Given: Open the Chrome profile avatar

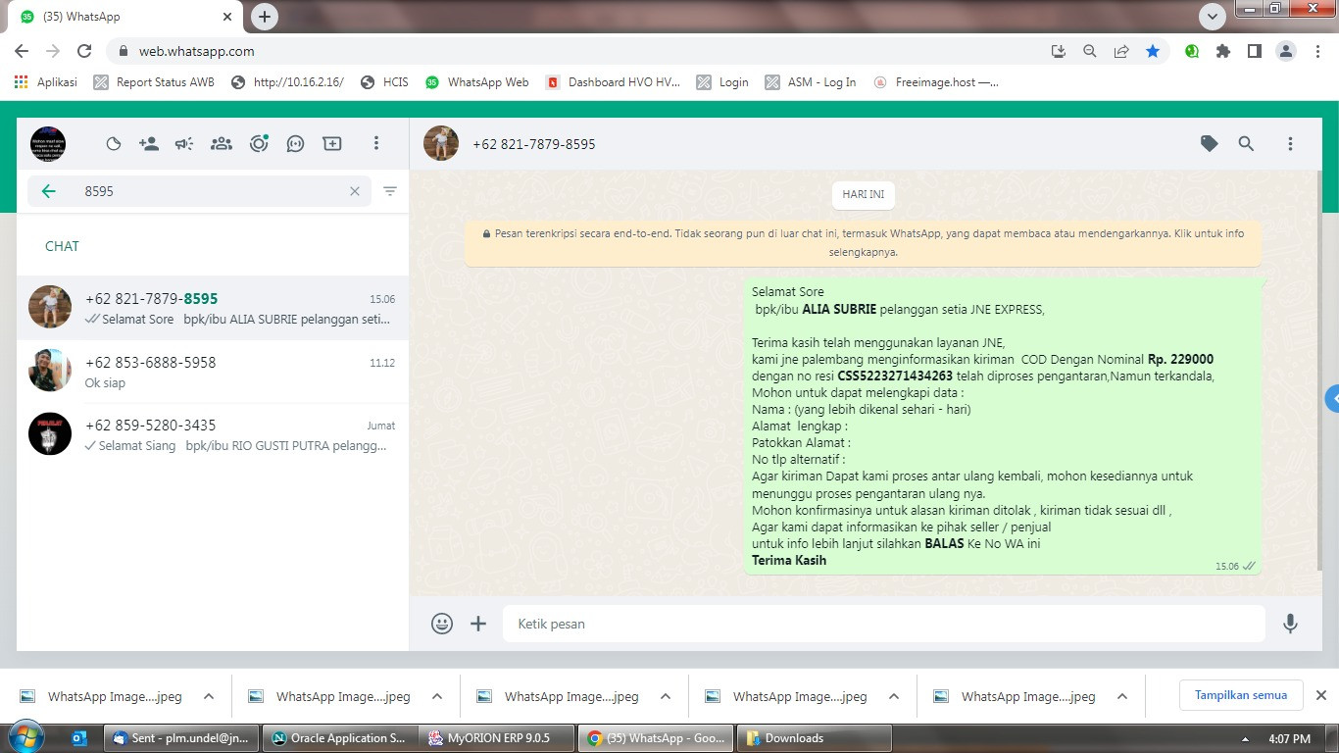Looking at the screenshot, I should 1286,51.
